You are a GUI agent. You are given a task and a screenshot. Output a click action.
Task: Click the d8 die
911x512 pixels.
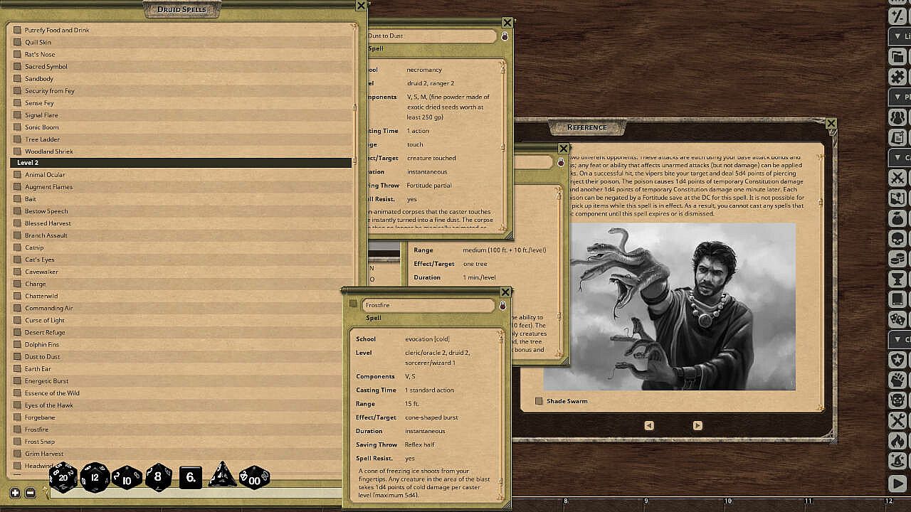158,477
